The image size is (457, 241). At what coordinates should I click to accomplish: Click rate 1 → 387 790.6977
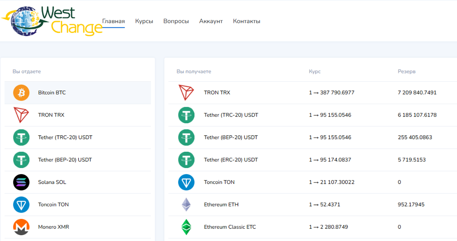[x=332, y=93]
